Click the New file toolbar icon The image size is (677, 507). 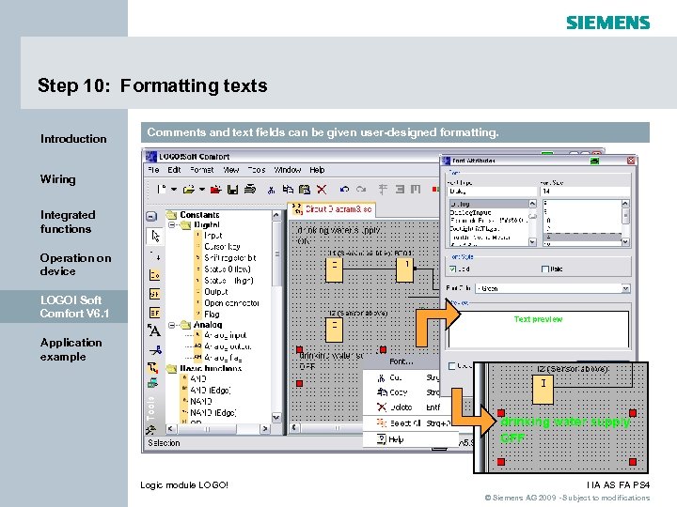click(161, 190)
